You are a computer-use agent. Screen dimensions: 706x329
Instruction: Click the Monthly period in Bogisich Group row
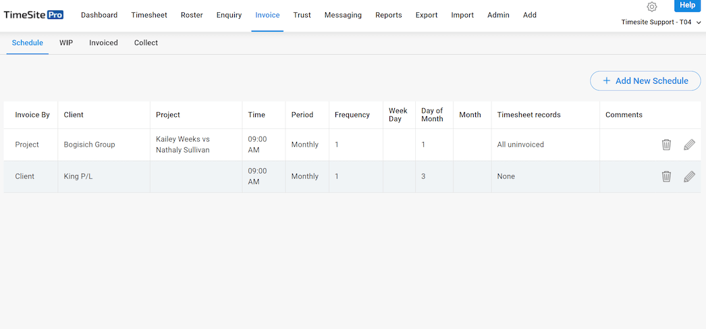(x=305, y=145)
